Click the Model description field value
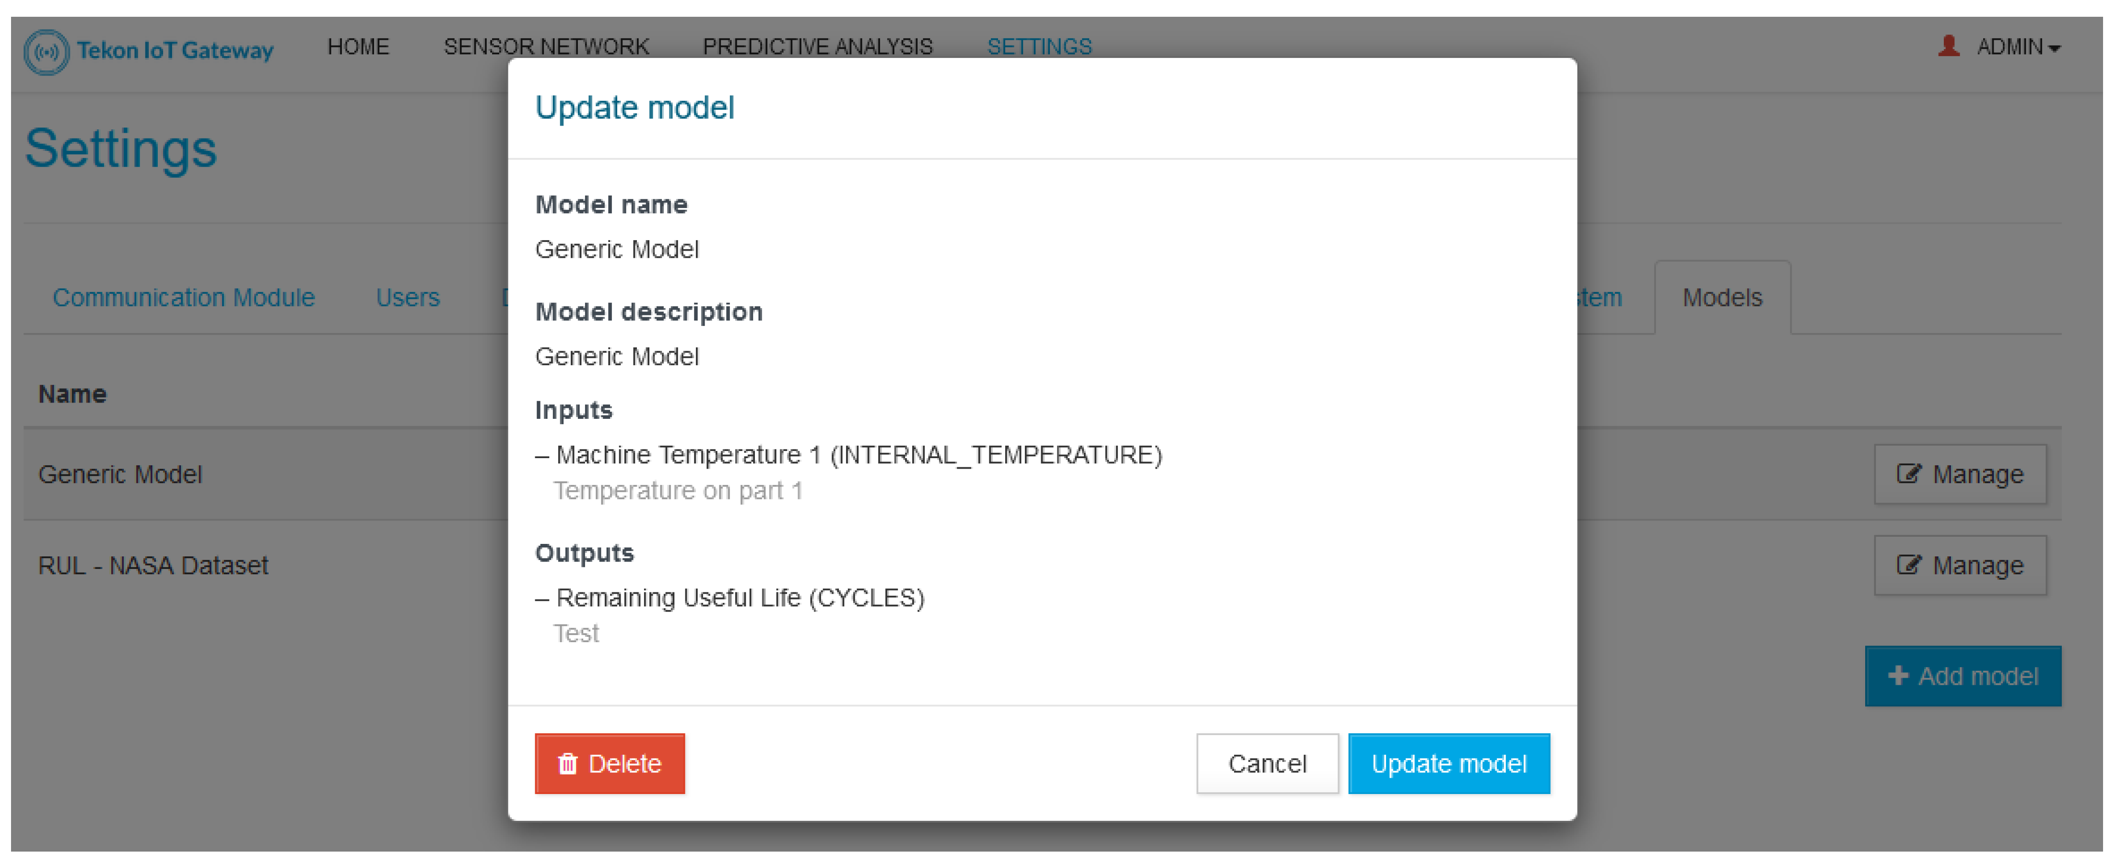Screen dimensions: 2116x865 (617, 357)
